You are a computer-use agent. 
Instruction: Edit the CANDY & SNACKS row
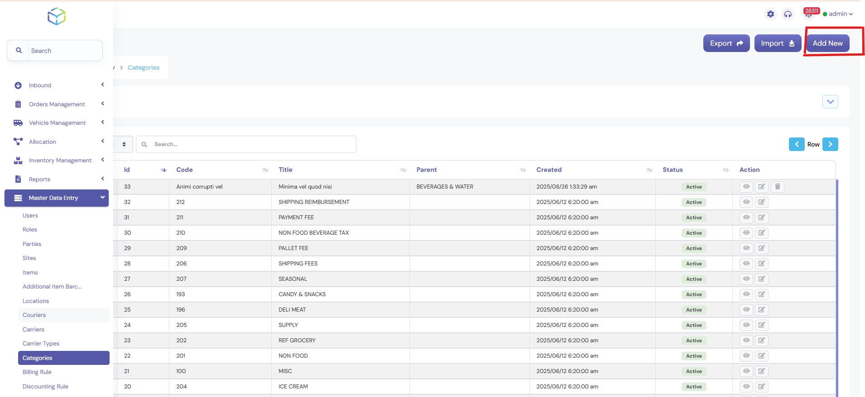762,294
